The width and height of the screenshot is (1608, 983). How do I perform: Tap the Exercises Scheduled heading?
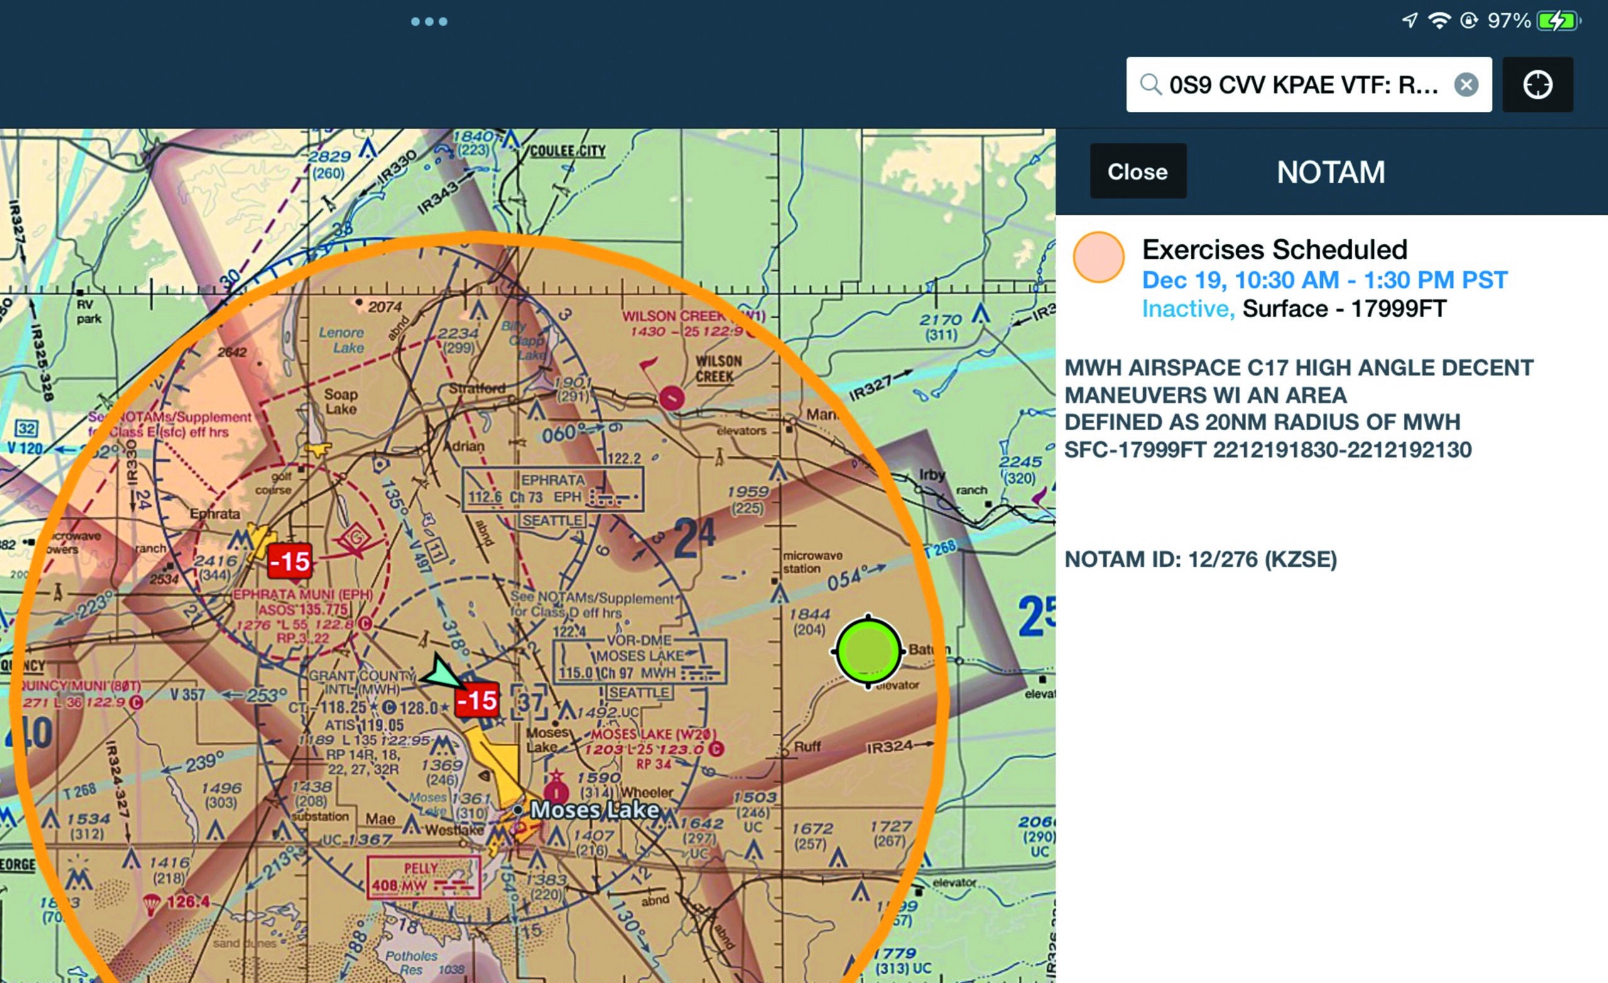click(x=1274, y=249)
